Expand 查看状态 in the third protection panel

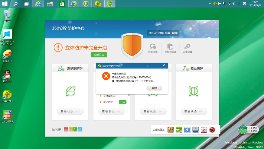pyautogui.click(x=153, y=111)
